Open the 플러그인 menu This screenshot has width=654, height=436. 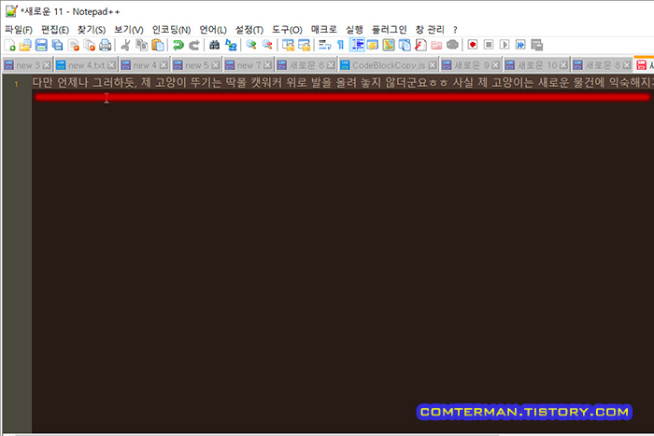pos(389,30)
